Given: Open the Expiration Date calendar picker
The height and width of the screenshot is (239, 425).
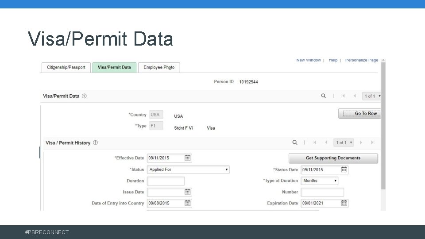Looking at the screenshot, I should 344,203.
